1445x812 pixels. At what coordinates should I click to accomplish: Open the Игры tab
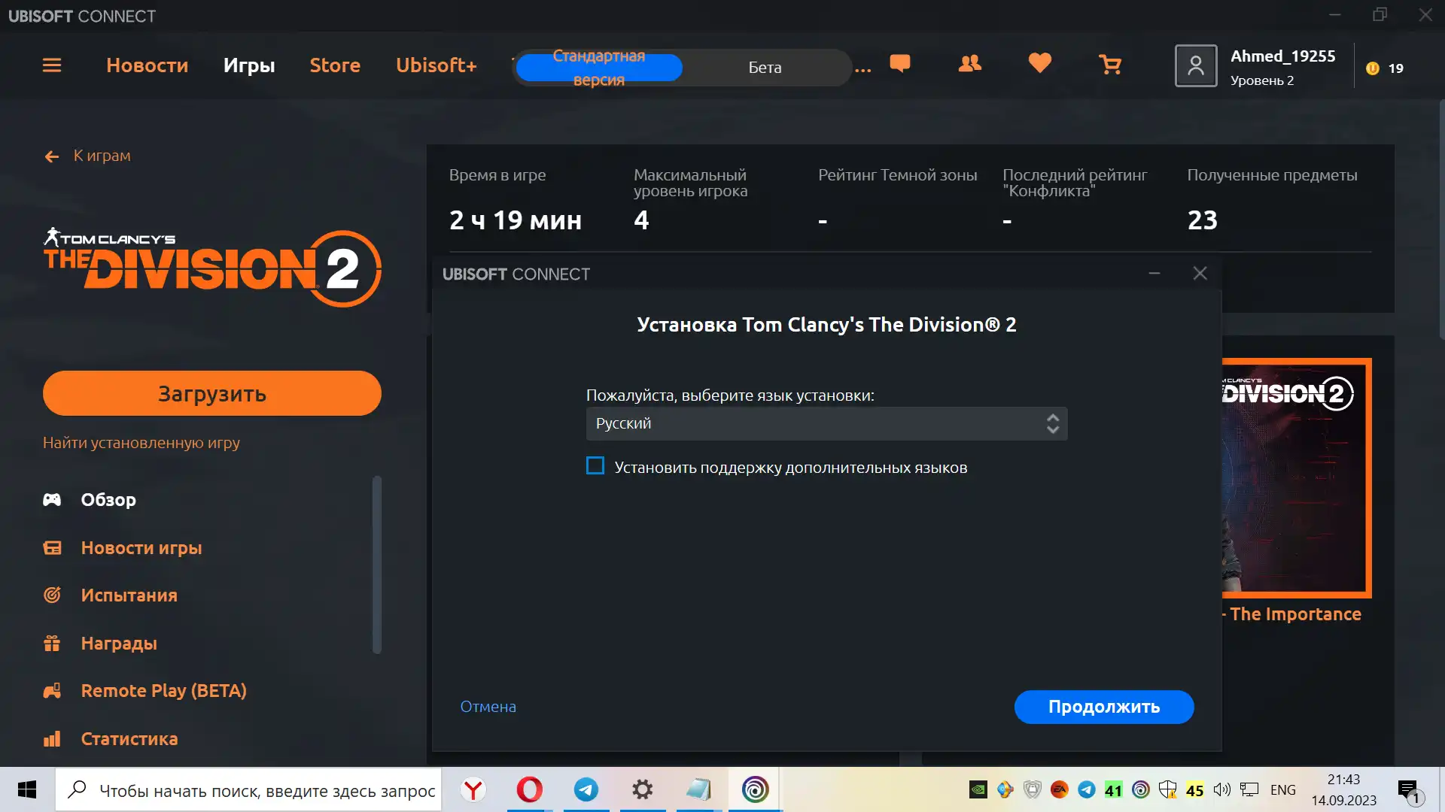point(249,65)
